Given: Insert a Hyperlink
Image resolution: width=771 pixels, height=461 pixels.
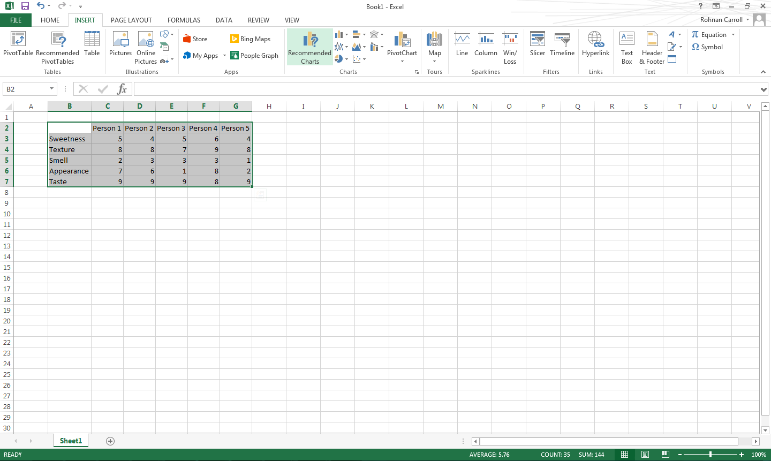Looking at the screenshot, I should (x=595, y=44).
